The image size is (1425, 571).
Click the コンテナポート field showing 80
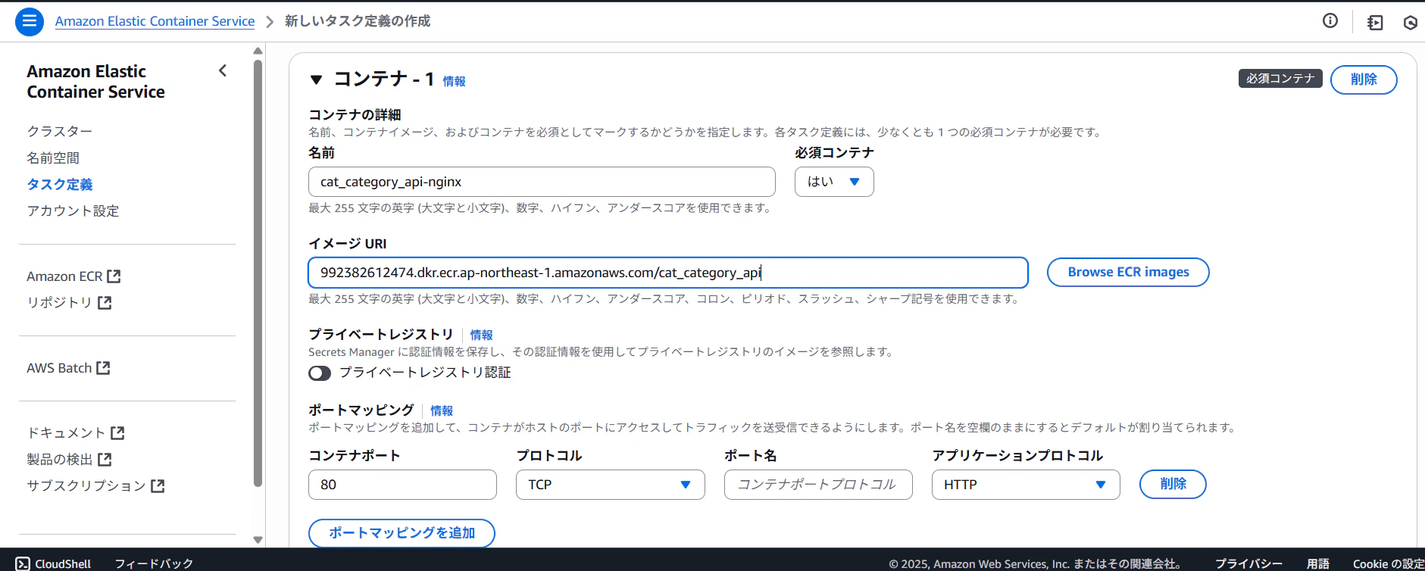click(402, 485)
